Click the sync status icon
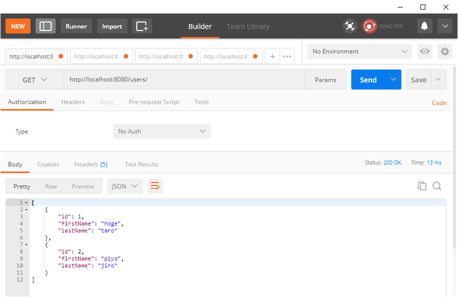This screenshot has width=458, height=297. (x=369, y=26)
